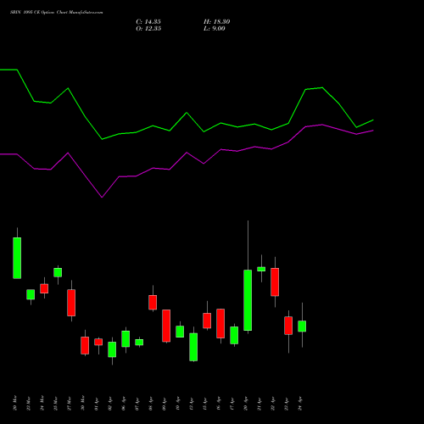Image resolution: width=424 pixels, height=424 pixels.
Task: Select the green candle above 02 Apr
Action: tap(112, 349)
